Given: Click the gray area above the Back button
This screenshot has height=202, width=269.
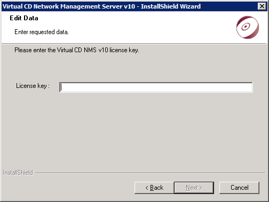Looking at the screenshot, I should 154,177.
